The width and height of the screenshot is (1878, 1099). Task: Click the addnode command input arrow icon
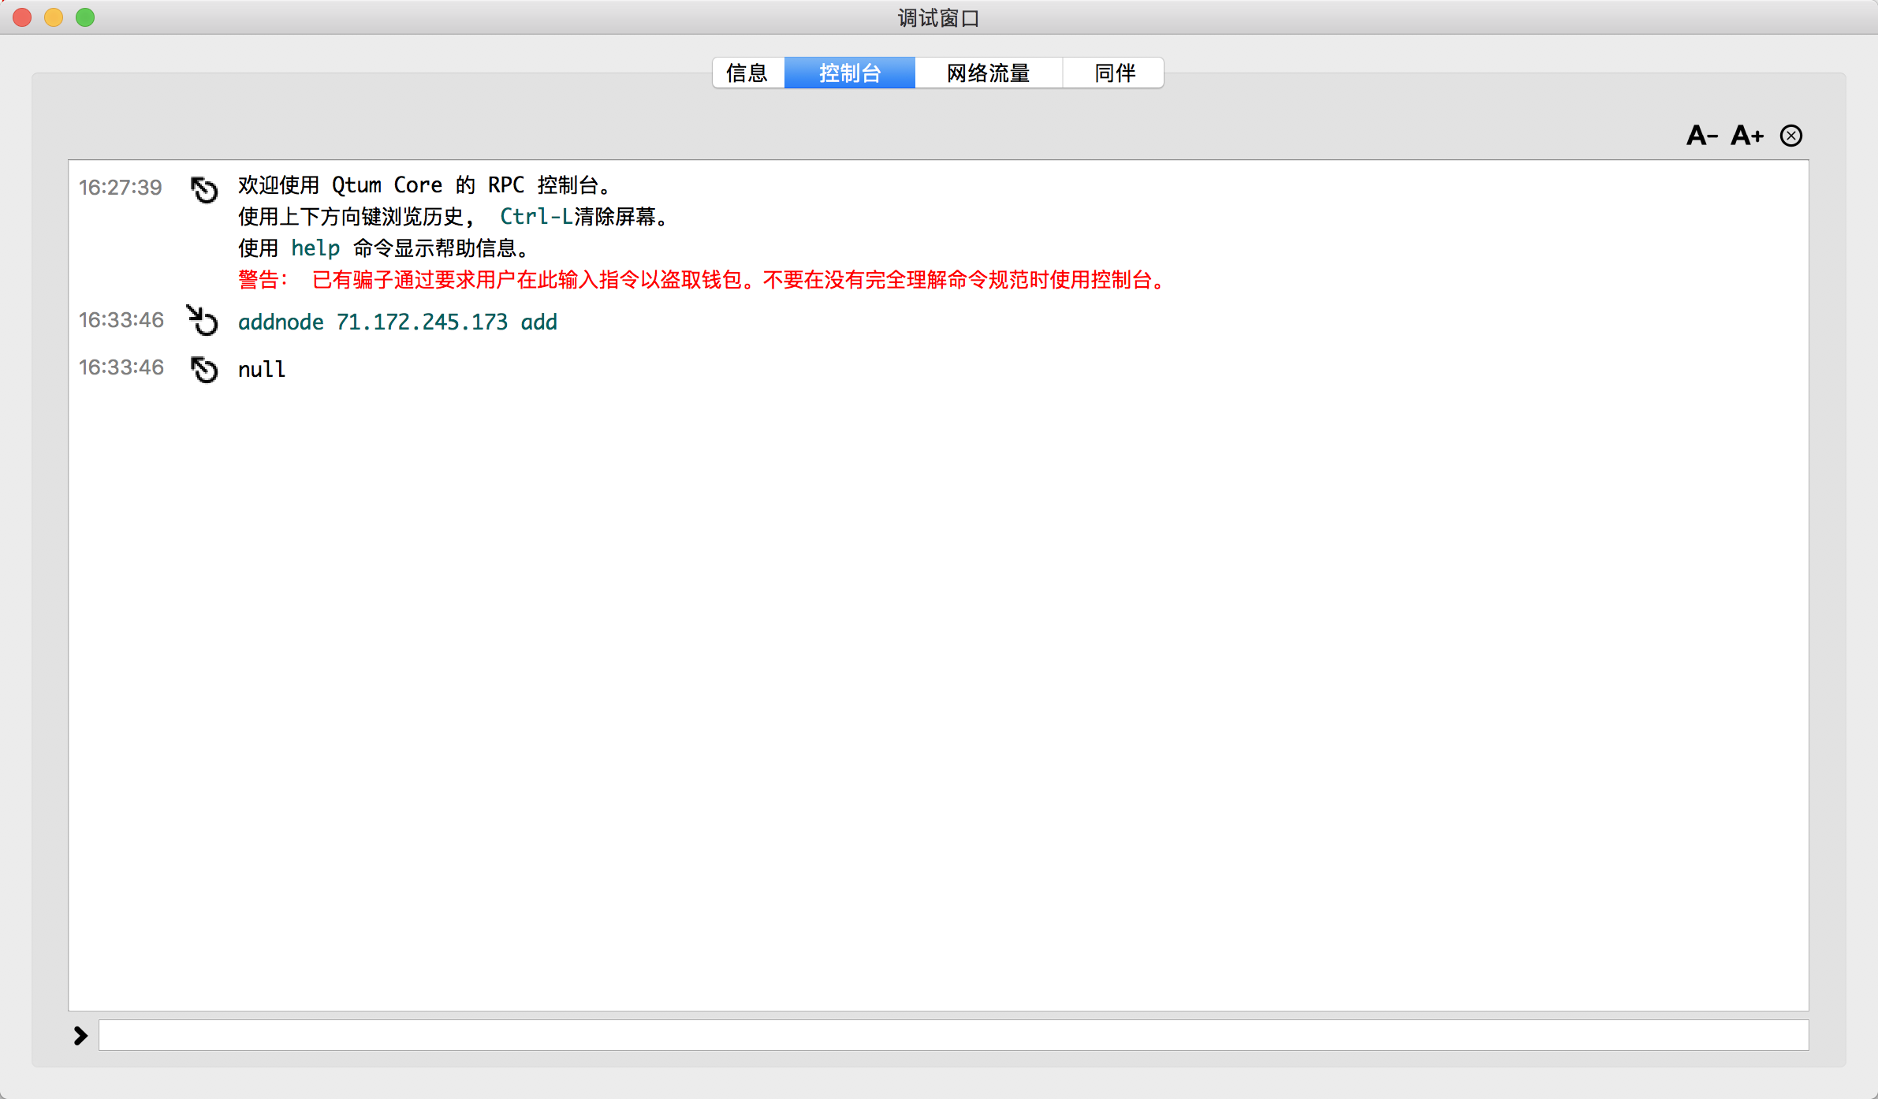203,320
